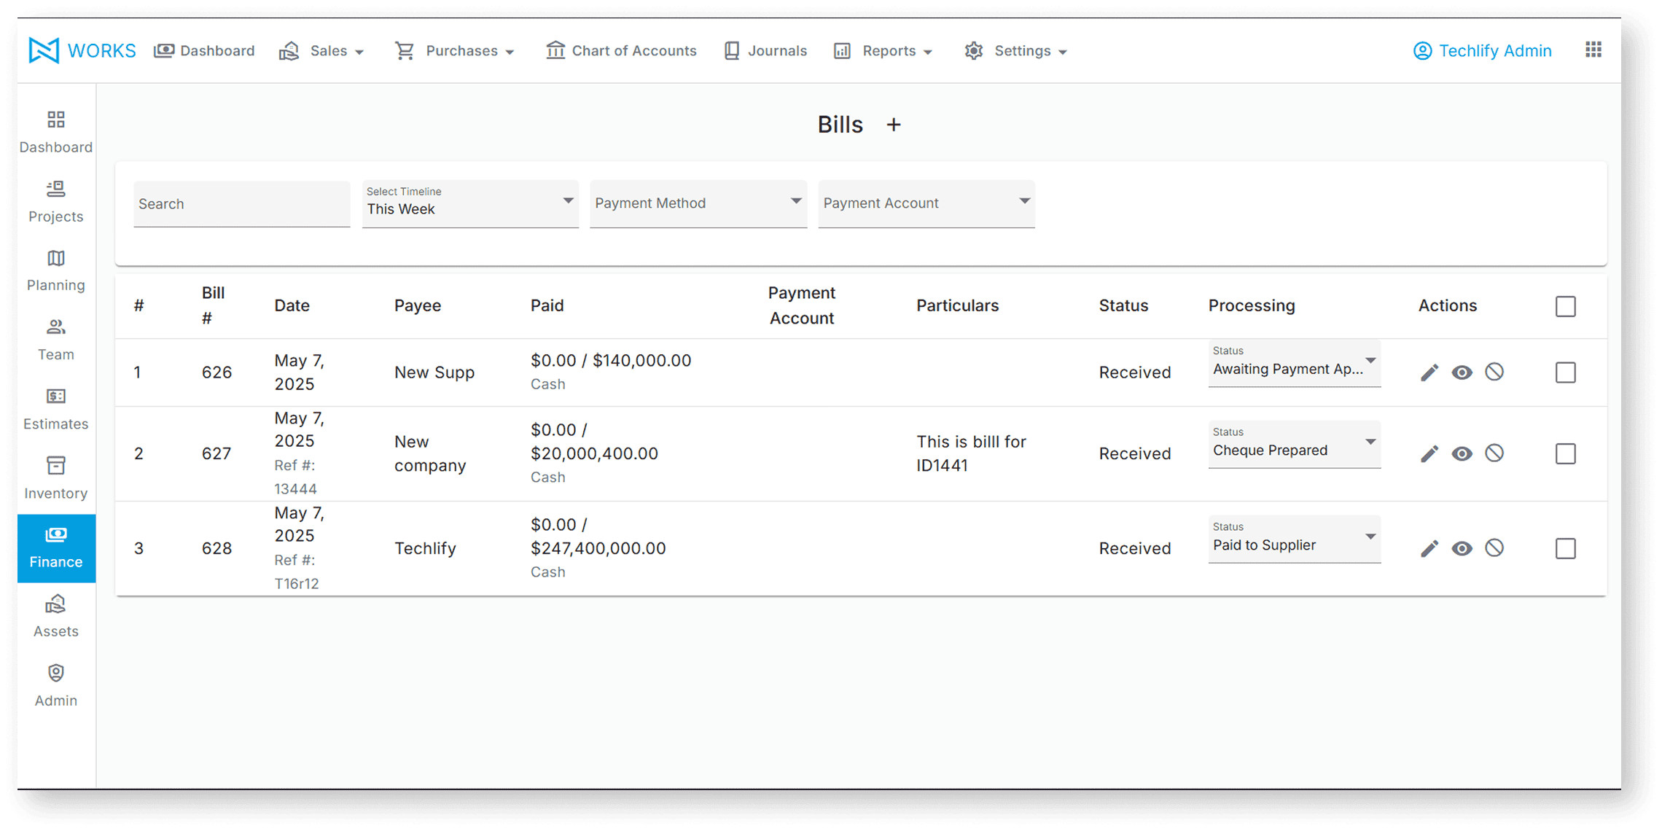Open the Select Timeline dropdown
1662x831 pixels.
click(x=470, y=203)
